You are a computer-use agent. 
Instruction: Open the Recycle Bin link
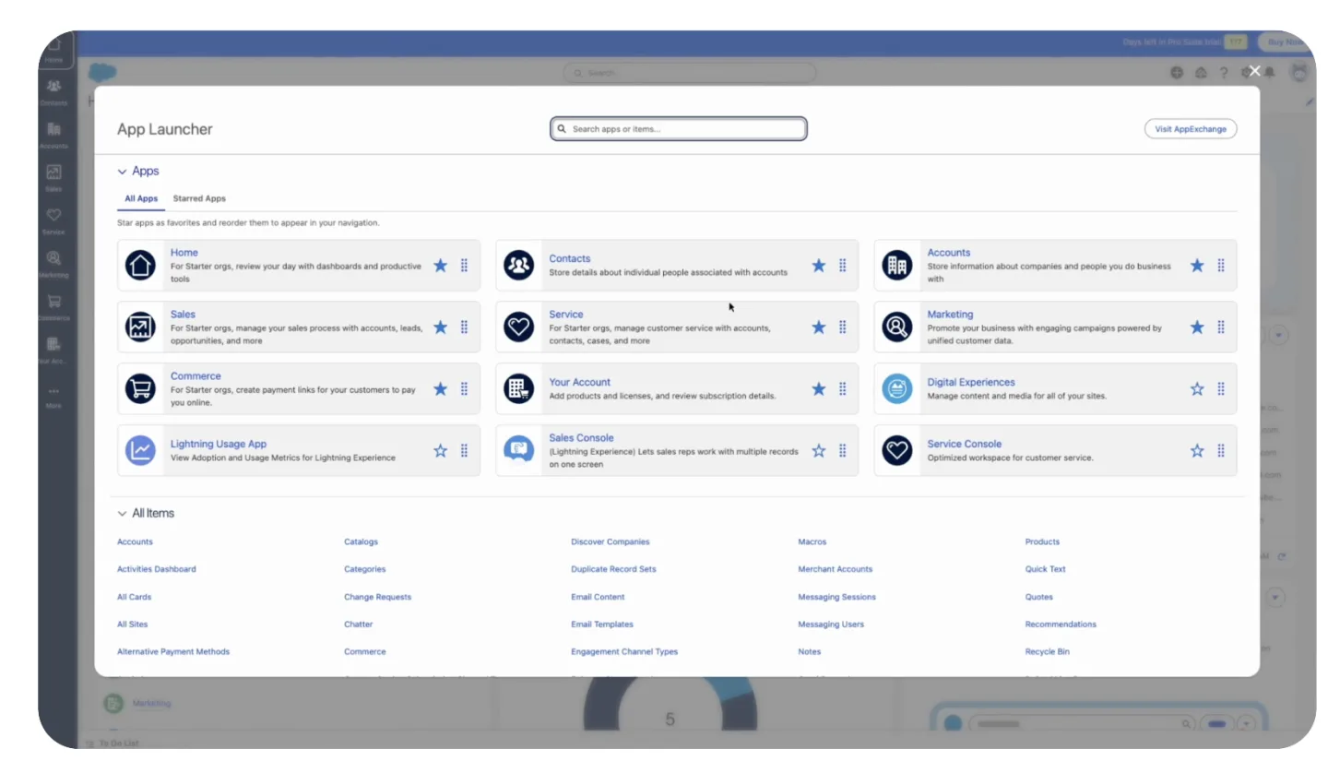click(1048, 651)
